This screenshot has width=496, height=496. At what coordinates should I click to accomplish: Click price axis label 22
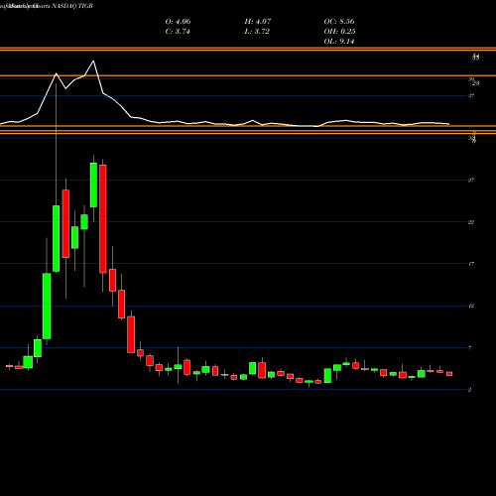pyautogui.click(x=471, y=222)
